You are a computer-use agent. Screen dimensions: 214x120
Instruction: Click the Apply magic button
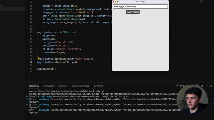point(133,12)
